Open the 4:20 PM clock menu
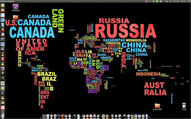This screenshot has height=119, width=191. point(176,1)
